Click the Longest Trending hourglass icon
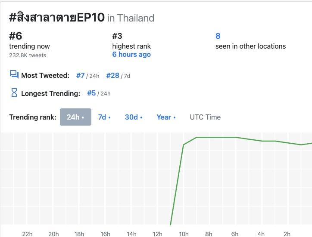The width and height of the screenshot is (312, 237). click(x=14, y=92)
